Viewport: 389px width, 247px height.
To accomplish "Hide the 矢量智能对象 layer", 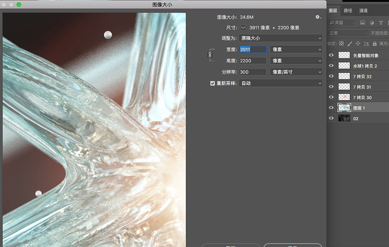I will tap(331, 55).
